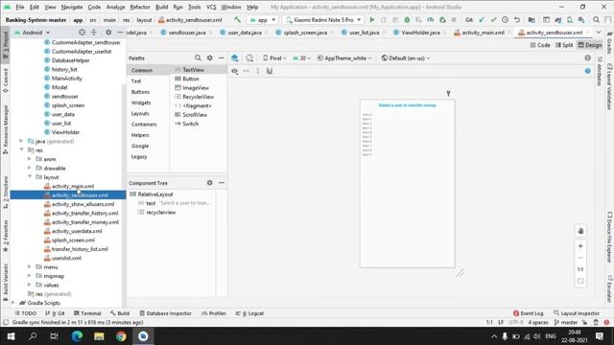Screen dimensions: 614x345
Task: Show Git history clock icon
Action: 506,19
